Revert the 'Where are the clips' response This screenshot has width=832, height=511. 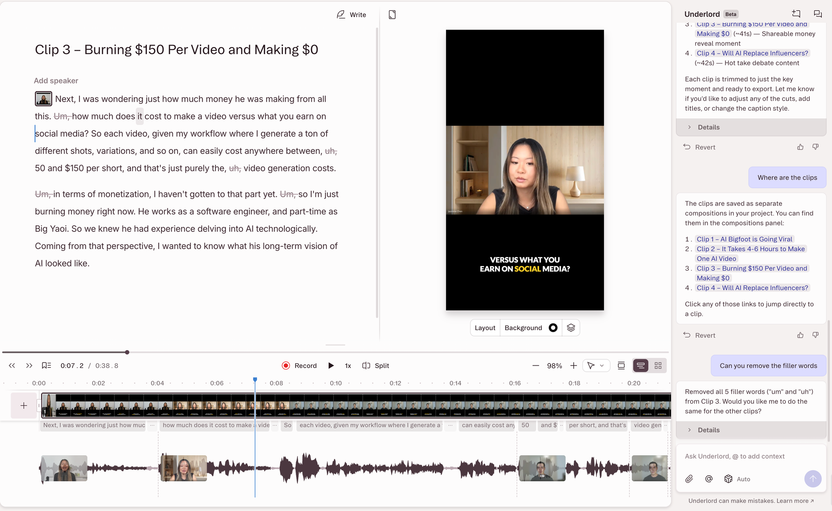pyautogui.click(x=699, y=335)
